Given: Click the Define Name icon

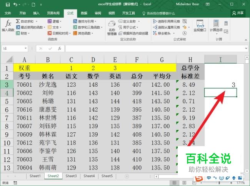Looking at the screenshot, I should pyautogui.click(x=120, y=21).
